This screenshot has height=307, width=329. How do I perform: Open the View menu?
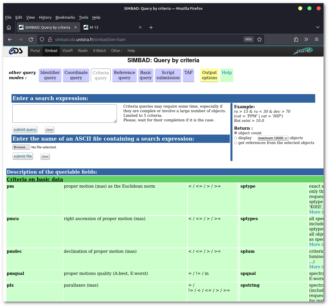tap(30, 18)
